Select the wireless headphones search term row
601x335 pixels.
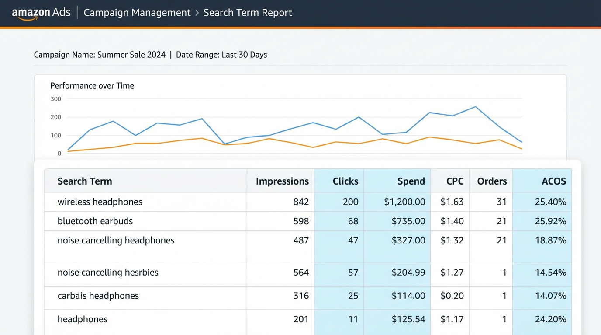point(100,202)
